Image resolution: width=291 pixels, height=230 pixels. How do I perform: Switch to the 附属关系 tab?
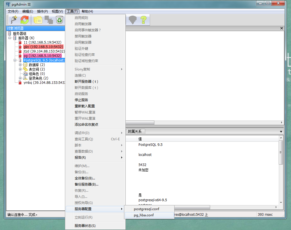135,131
